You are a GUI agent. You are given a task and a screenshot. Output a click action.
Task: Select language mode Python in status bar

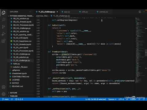pos(133,99)
